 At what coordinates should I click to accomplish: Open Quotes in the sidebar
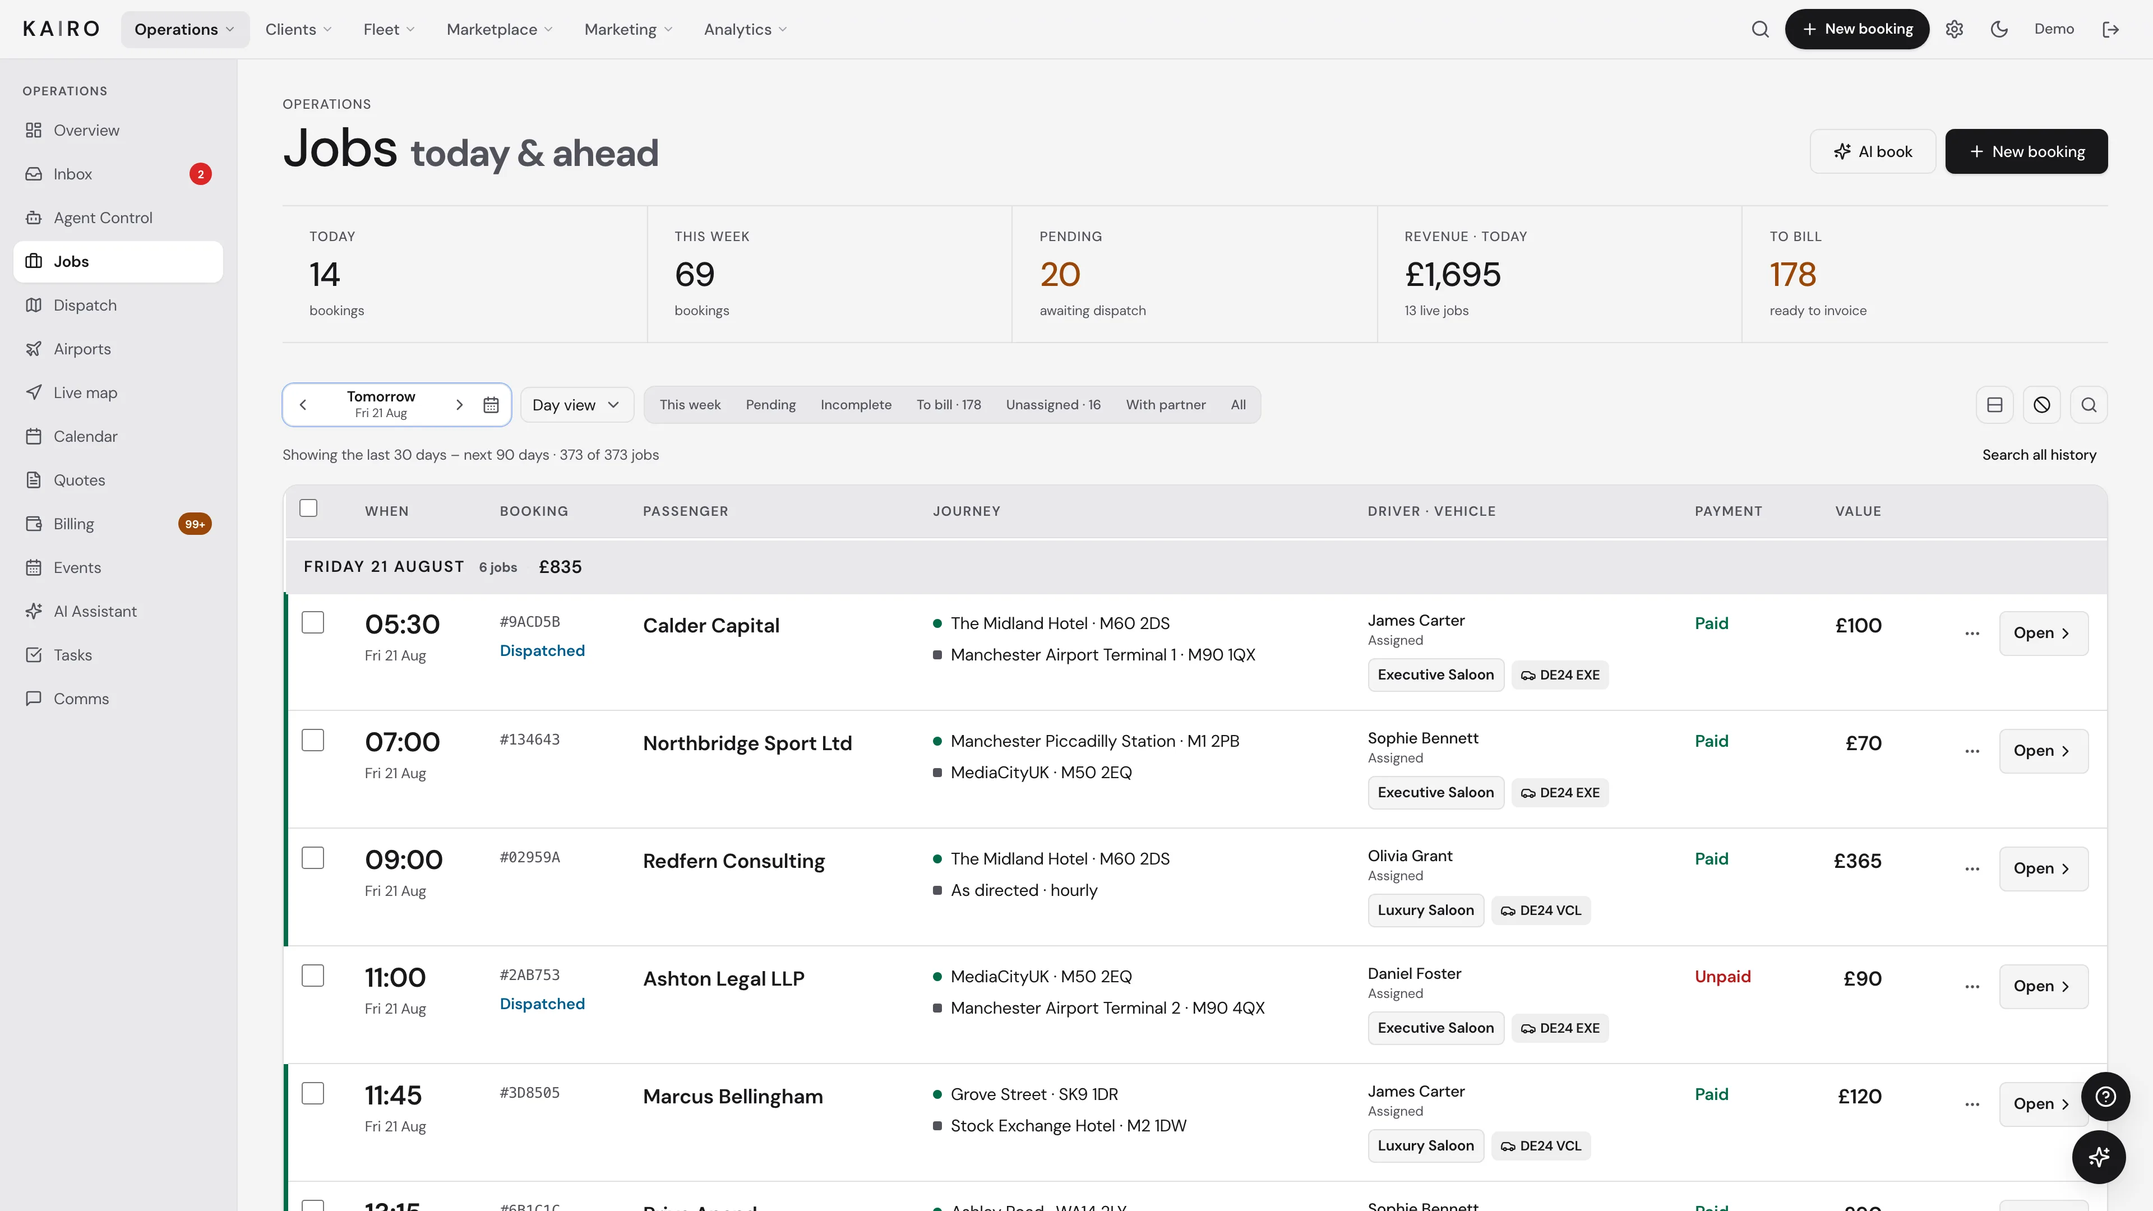click(118, 480)
